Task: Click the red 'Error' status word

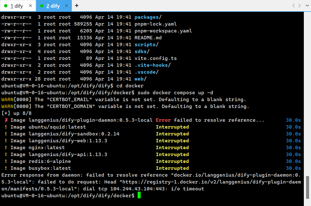Action: pos(163,120)
